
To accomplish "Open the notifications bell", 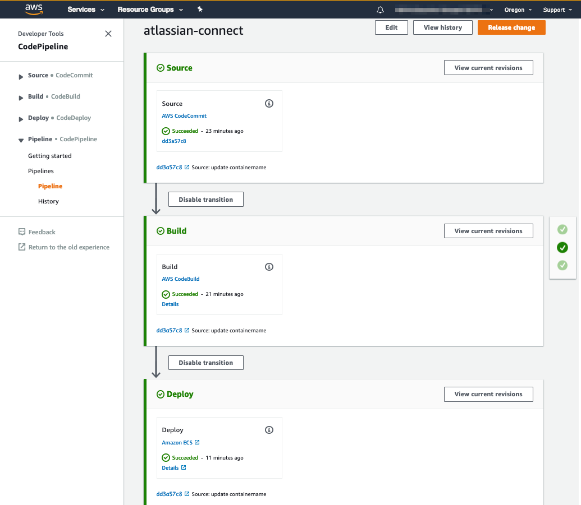I will coord(380,10).
